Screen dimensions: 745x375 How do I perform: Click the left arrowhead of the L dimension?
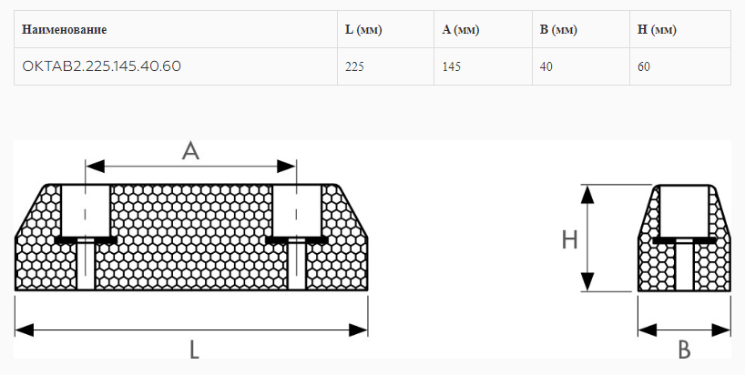tap(25, 329)
